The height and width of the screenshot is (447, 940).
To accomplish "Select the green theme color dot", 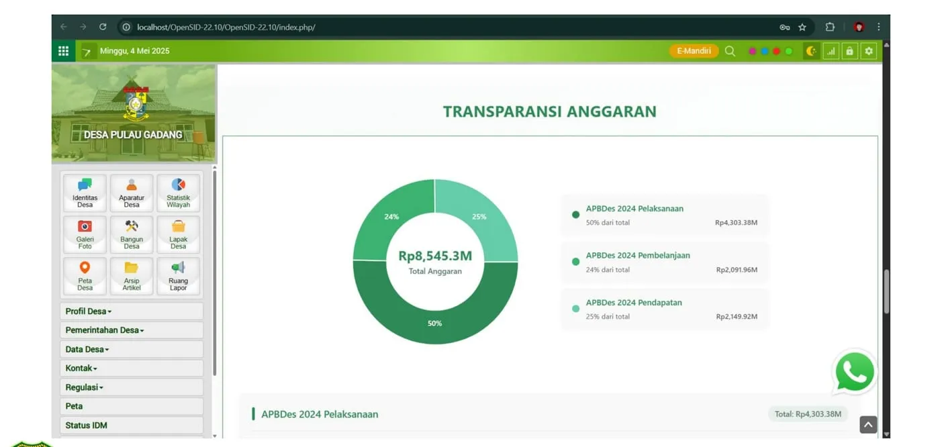I will (x=788, y=51).
